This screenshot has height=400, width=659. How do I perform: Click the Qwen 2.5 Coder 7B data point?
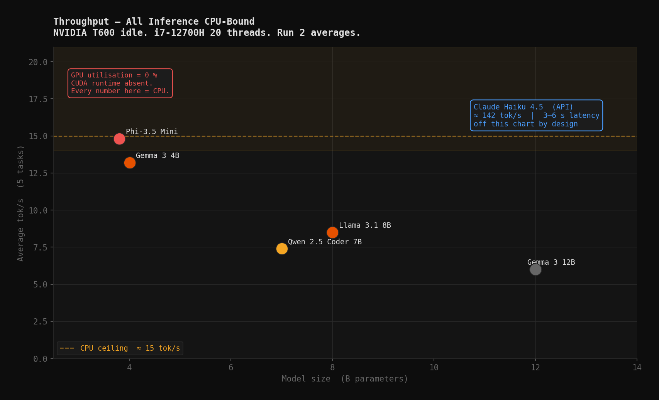[x=282, y=249]
